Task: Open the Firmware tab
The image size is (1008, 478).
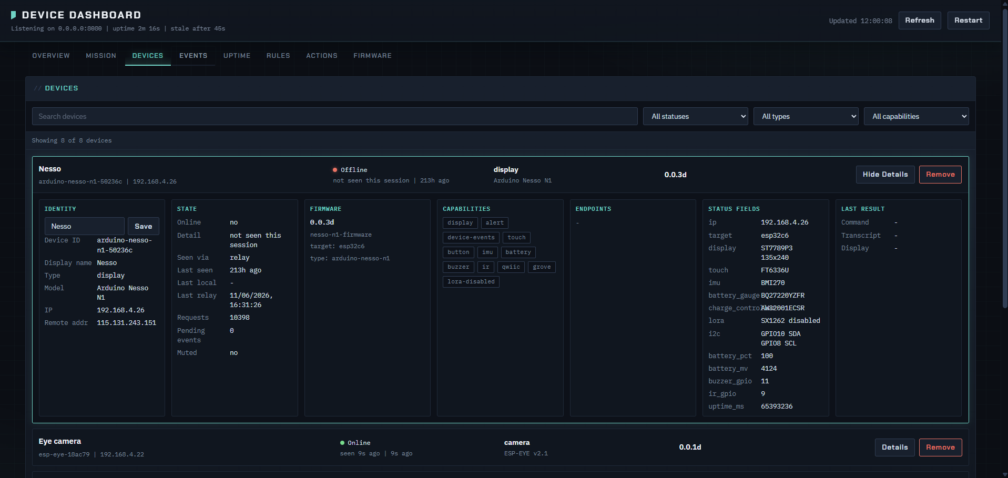Action: pyautogui.click(x=372, y=56)
